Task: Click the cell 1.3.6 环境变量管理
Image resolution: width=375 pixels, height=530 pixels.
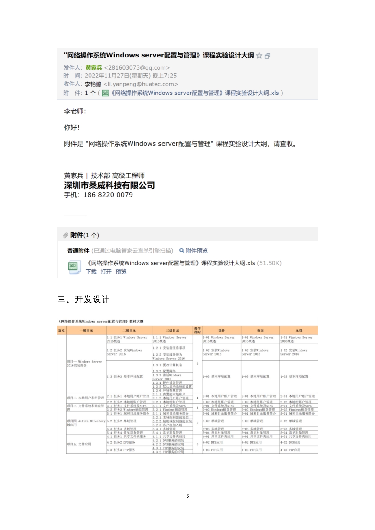Action: tap(172, 390)
